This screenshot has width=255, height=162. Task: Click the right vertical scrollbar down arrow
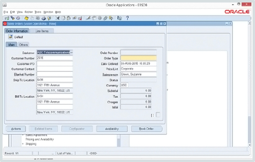coord(250,145)
